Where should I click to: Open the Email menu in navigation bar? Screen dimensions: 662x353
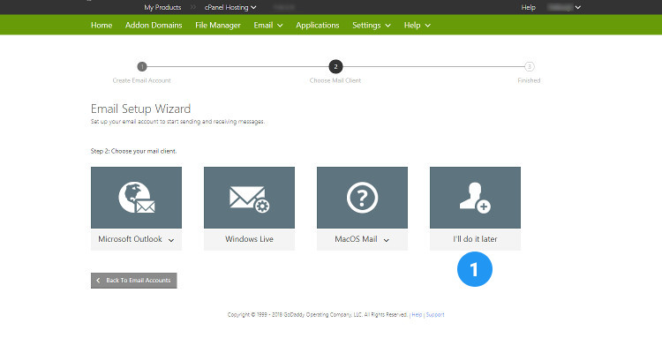pos(267,26)
